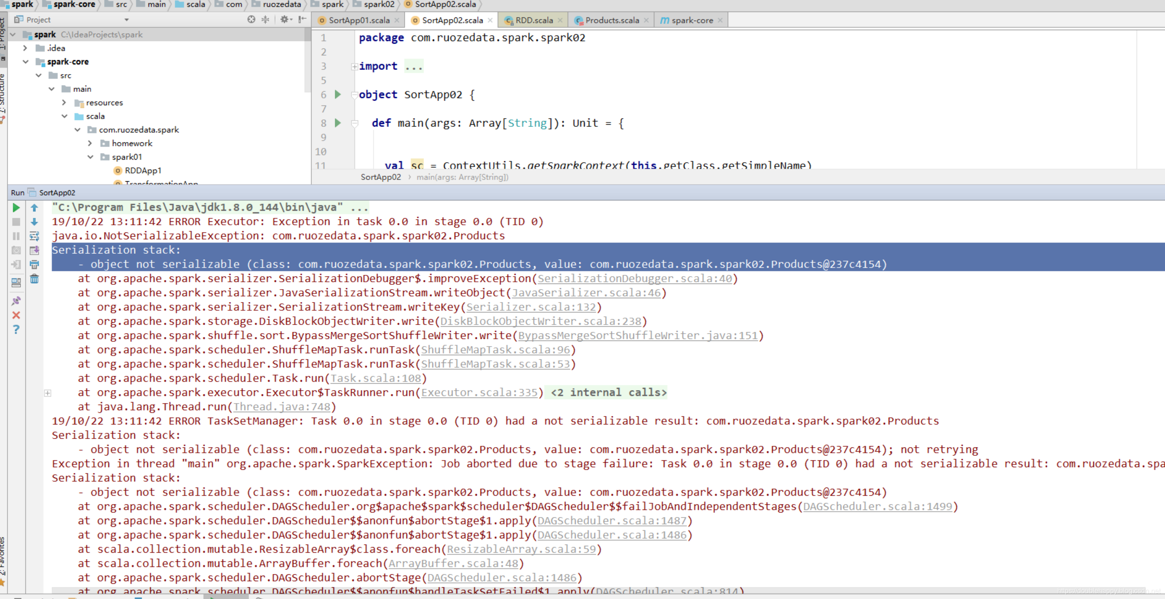This screenshot has height=599, width=1165.
Task: Click Up the Stack Trace arrow
Action: 35,208
